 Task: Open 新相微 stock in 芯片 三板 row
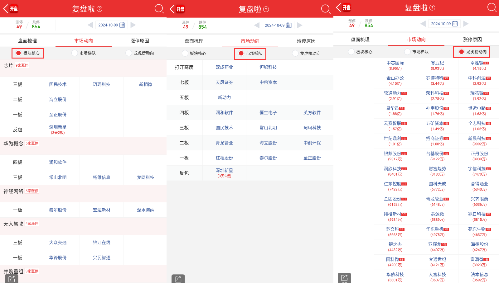coord(146,84)
